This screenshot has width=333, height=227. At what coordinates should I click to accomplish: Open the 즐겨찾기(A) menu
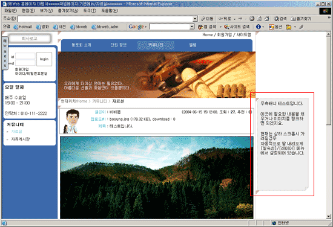pyautogui.click(x=68, y=11)
